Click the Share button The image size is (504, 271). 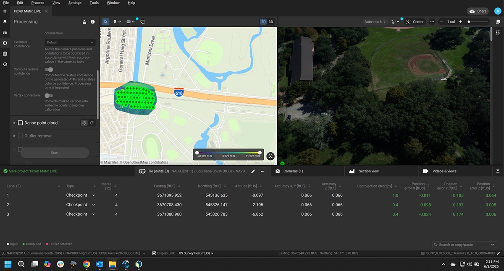tap(478, 11)
